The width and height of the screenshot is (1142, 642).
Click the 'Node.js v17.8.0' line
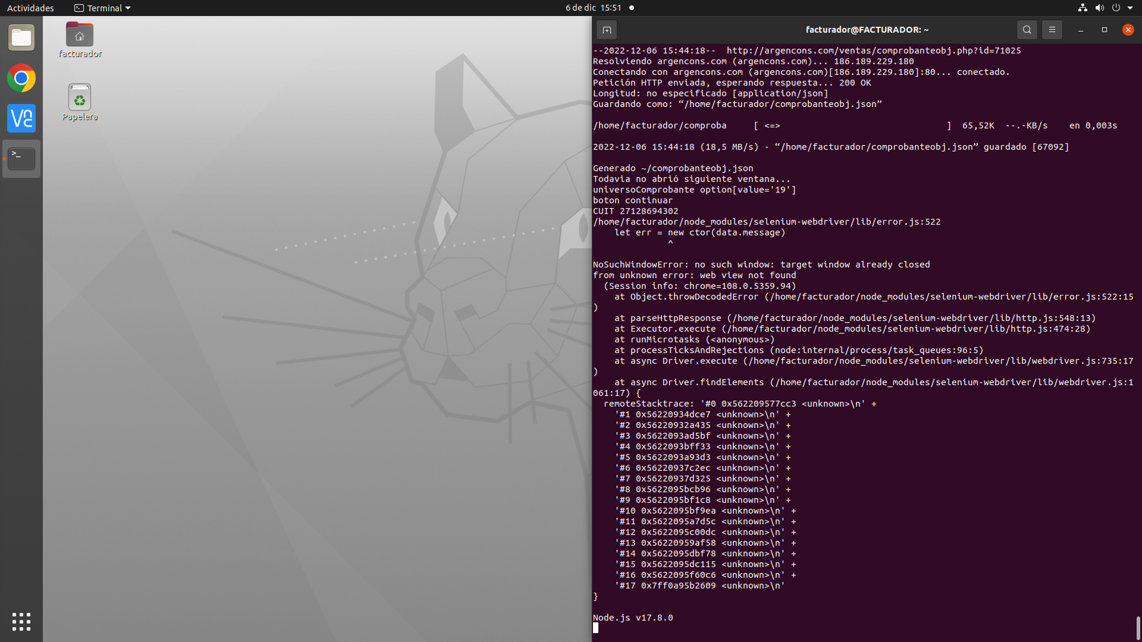[633, 618]
